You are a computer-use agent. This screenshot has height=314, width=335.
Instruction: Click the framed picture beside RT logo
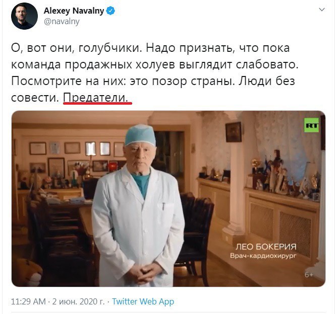[x=234, y=132]
